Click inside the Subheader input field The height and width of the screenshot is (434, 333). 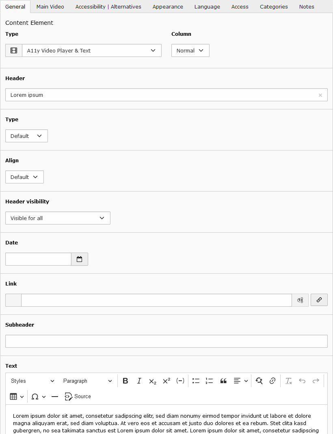[166, 341]
